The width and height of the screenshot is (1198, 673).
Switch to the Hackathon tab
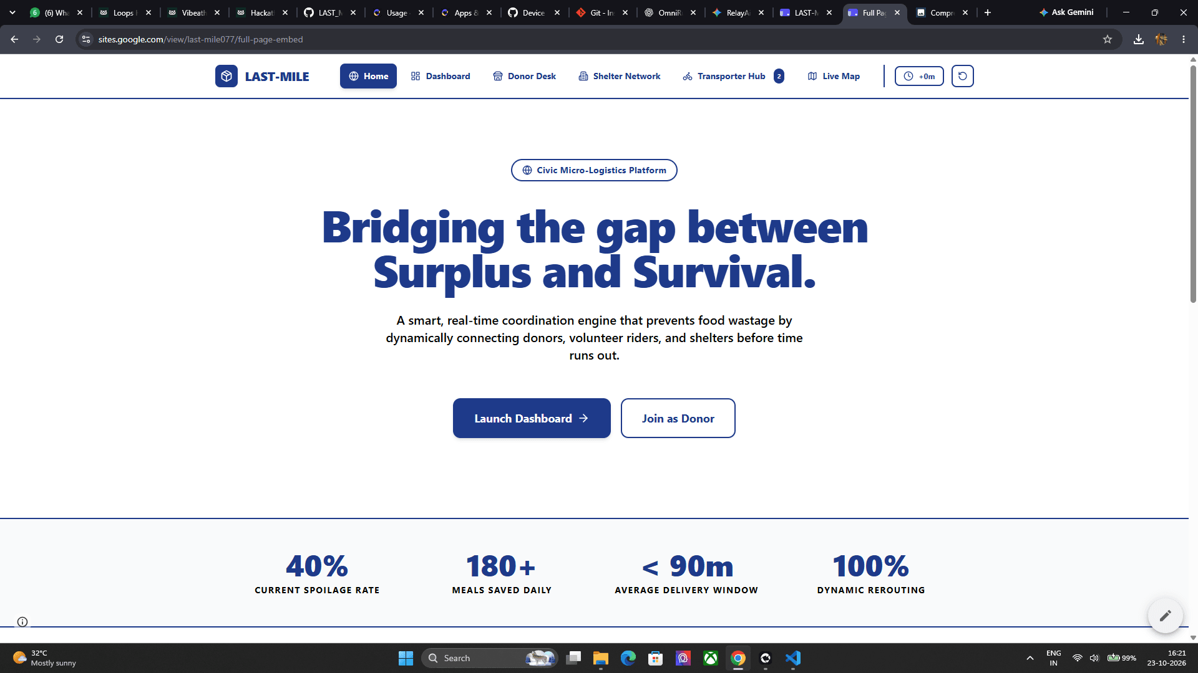pos(262,12)
